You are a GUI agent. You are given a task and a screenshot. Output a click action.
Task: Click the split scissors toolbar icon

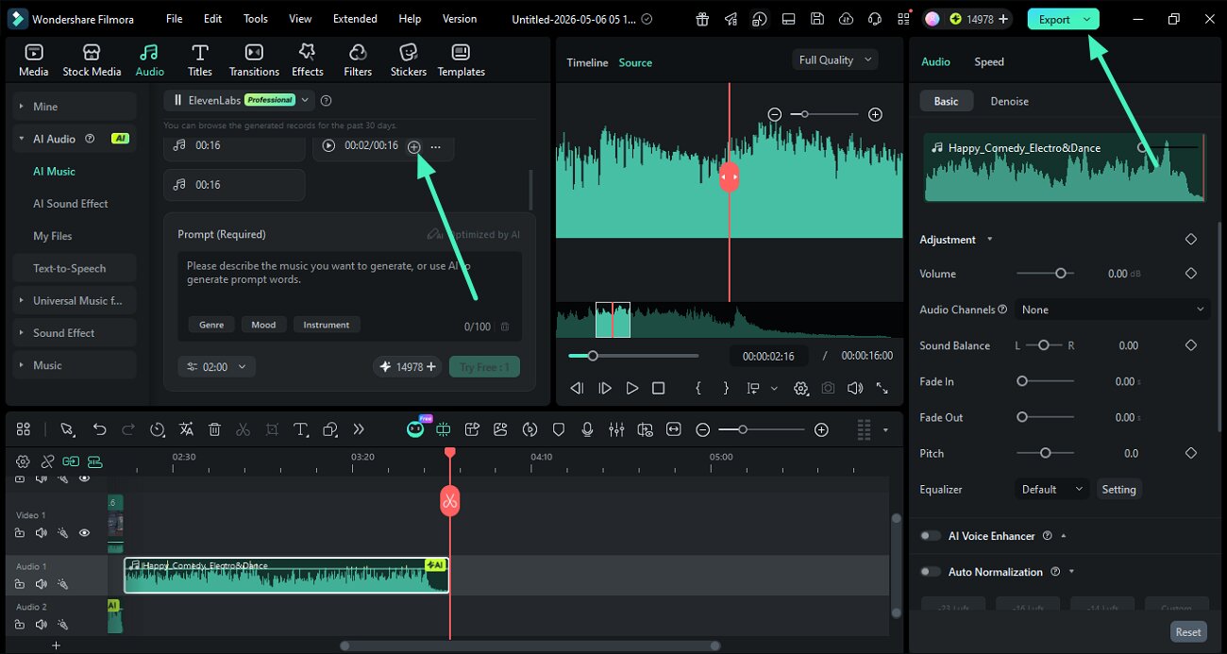pos(243,429)
